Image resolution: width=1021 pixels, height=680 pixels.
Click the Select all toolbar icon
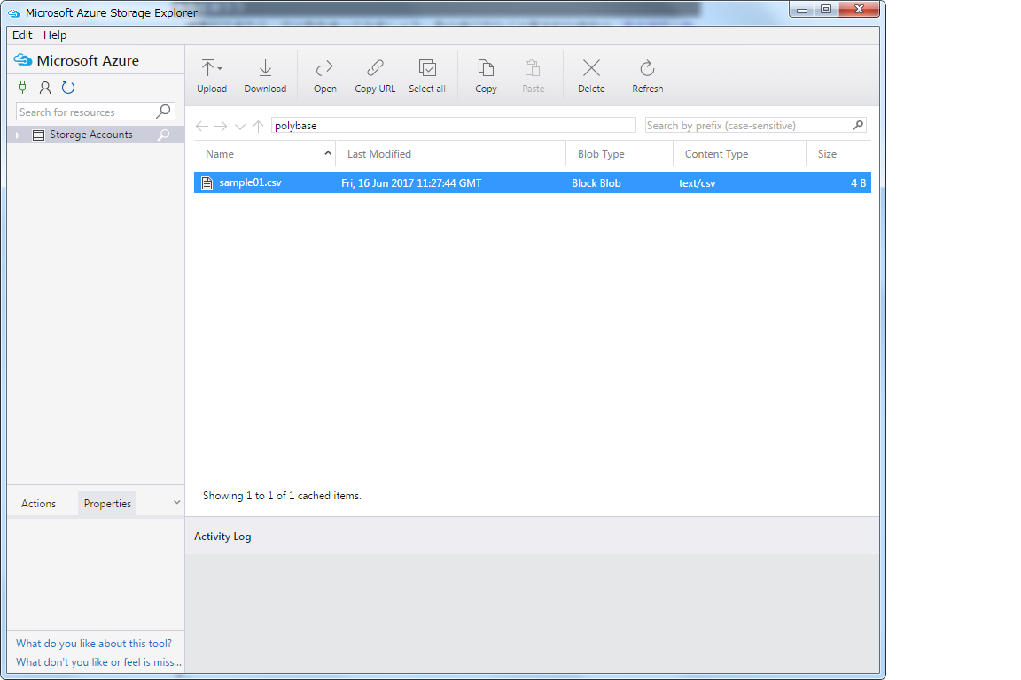[x=427, y=69]
